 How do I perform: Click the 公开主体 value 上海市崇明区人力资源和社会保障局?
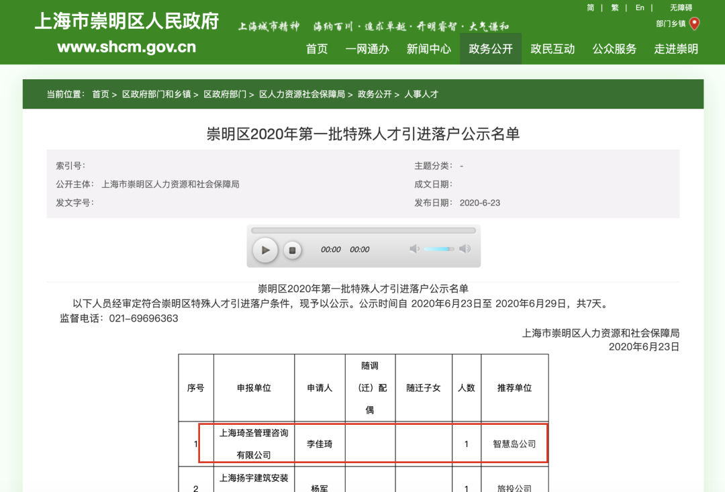pos(170,185)
